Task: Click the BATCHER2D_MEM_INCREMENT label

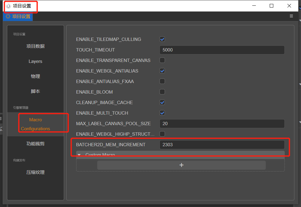Action: point(111,145)
